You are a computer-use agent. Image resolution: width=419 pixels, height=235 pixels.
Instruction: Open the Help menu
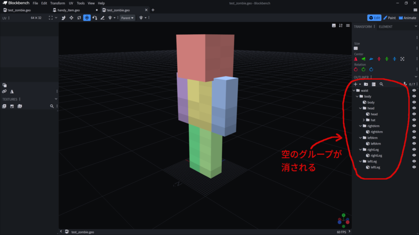click(101, 3)
